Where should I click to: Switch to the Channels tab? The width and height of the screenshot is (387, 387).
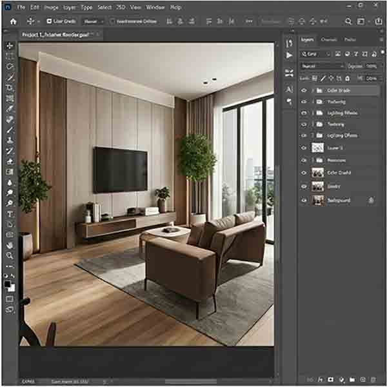(328, 39)
